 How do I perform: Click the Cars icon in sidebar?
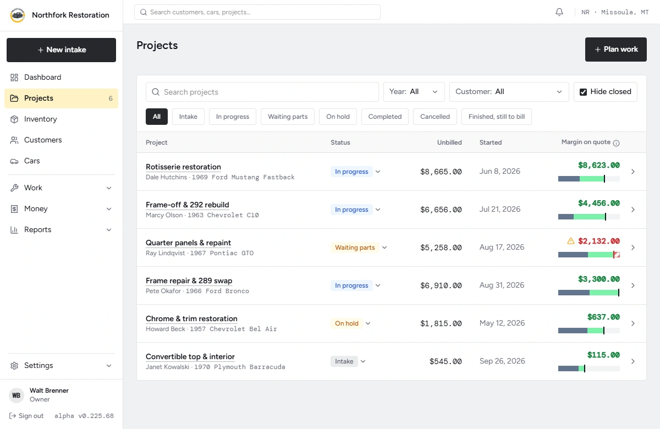point(14,161)
